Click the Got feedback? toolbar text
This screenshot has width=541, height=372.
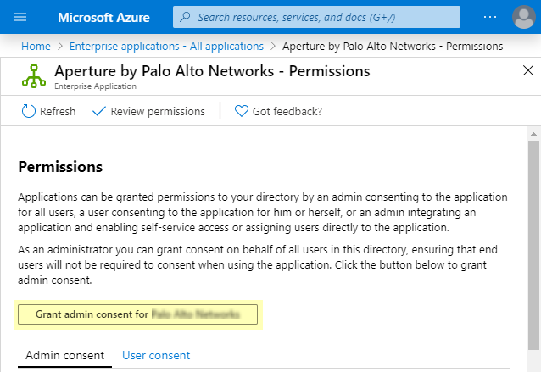(287, 111)
